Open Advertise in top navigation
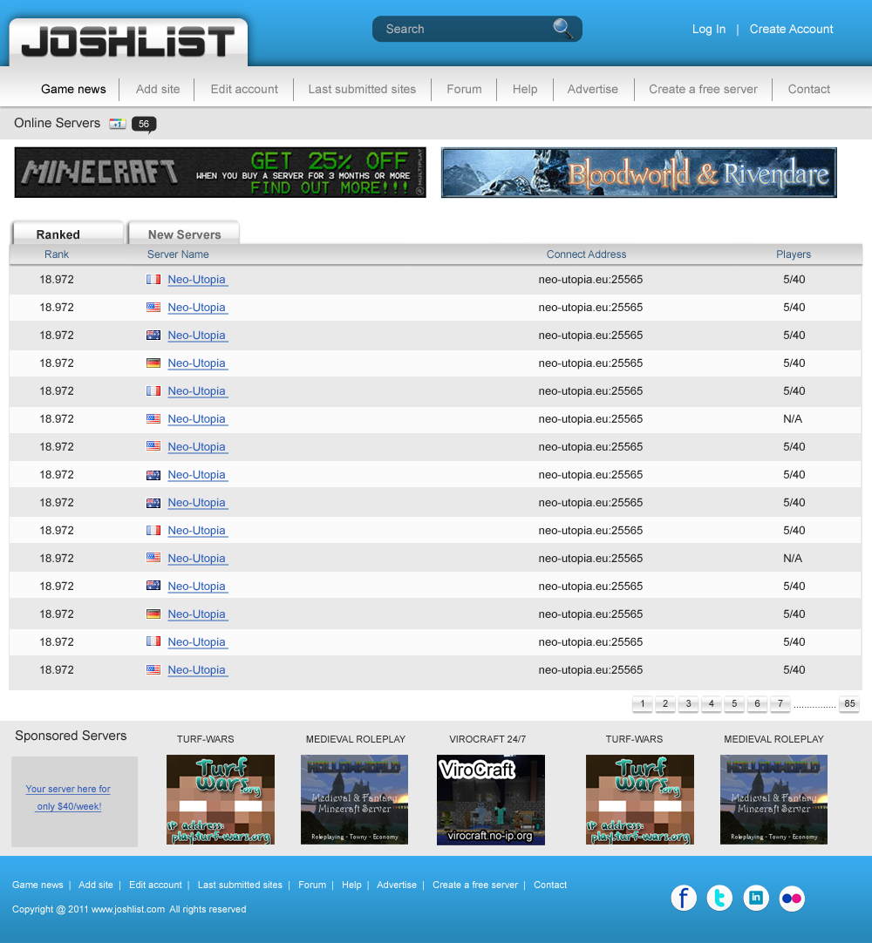This screenshot has height=943, width=872. pyautogui.click(x=592, y=89)
